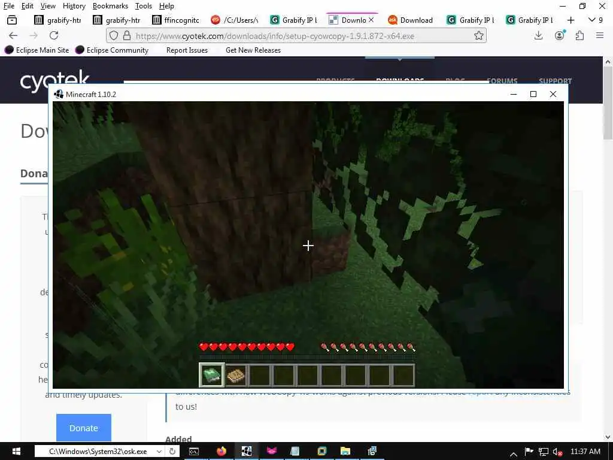Expand the list all tabs dropdown
613x460 pixels.
pyautogui.click(x=595, y=20)
